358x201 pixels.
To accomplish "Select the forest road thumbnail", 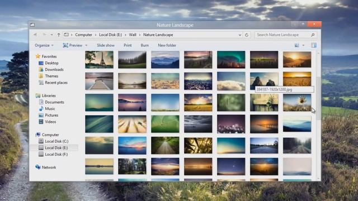I will pos(165,145).
